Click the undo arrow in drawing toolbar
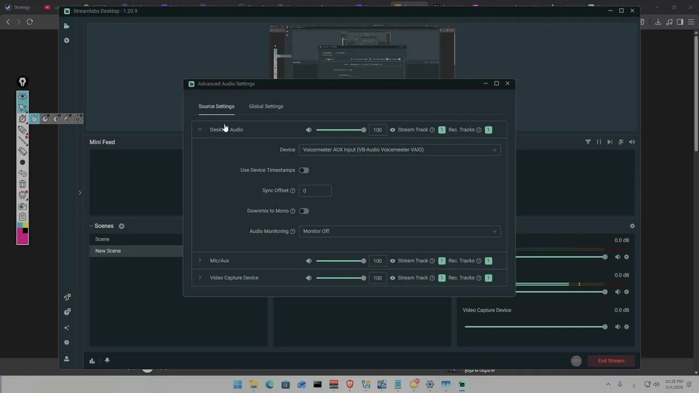The height and width of the screenshot is (393, 699). pyautogui.click(x=22, y=173)
